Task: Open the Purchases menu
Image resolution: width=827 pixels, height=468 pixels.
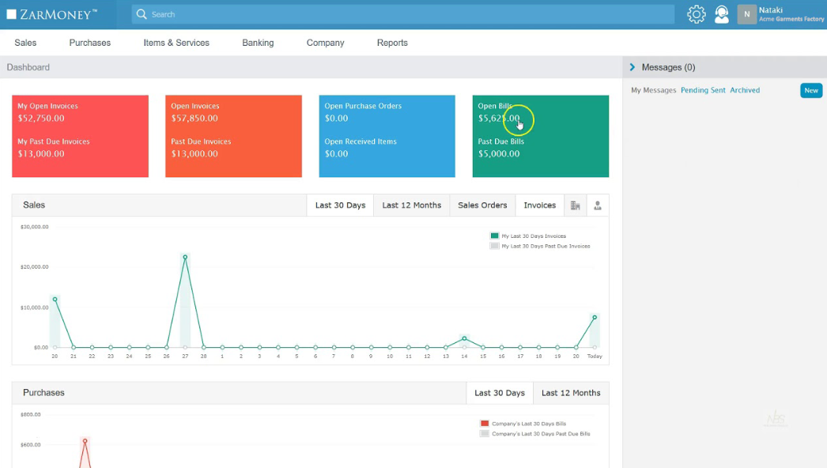Action: pos(89,43)
